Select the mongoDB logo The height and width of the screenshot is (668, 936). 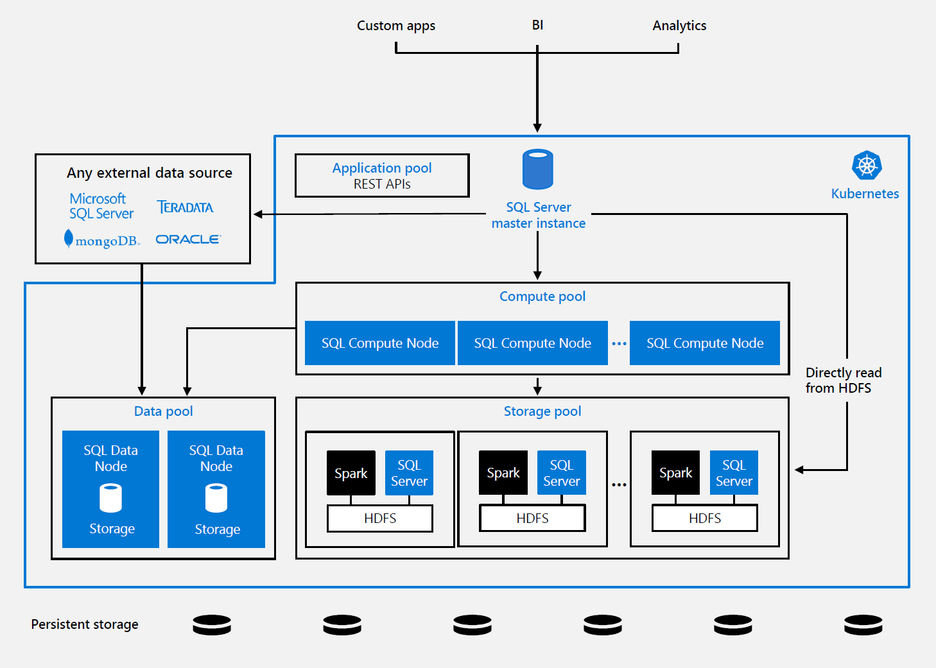pyautogui.click(x=101, y=238)
